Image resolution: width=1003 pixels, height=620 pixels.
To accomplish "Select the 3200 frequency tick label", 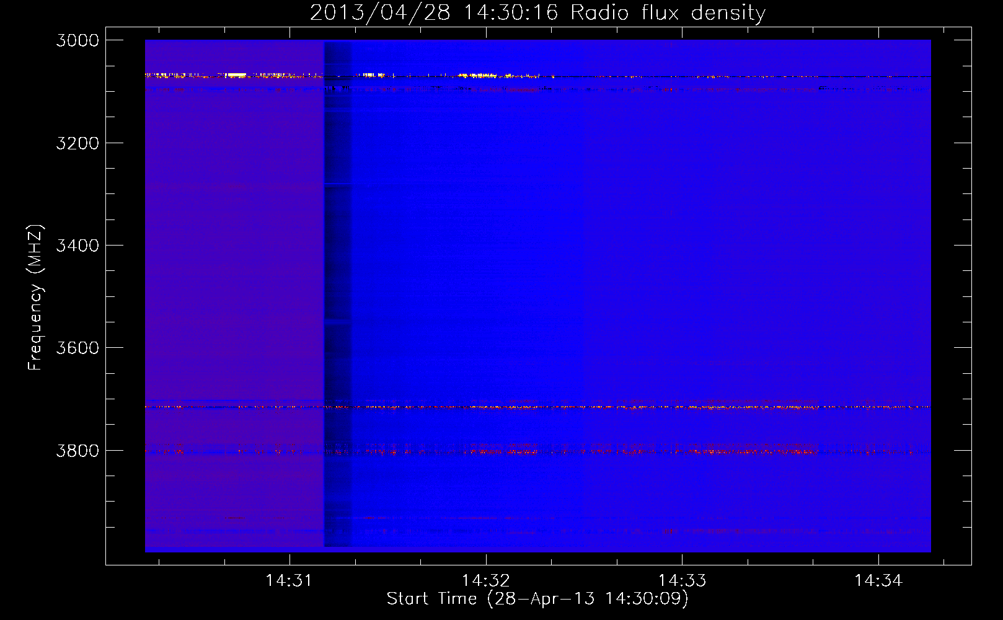I will (x=77, y=143).
